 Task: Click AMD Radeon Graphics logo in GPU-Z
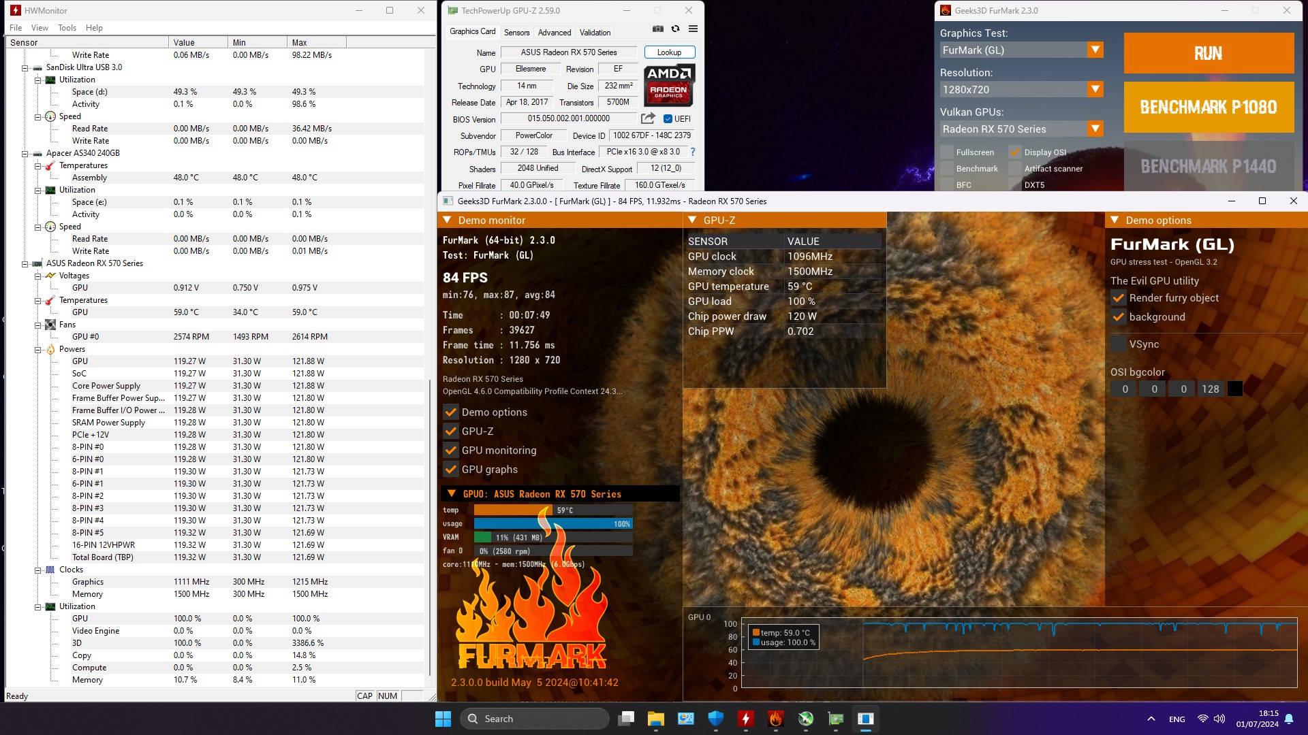[668, 85]
